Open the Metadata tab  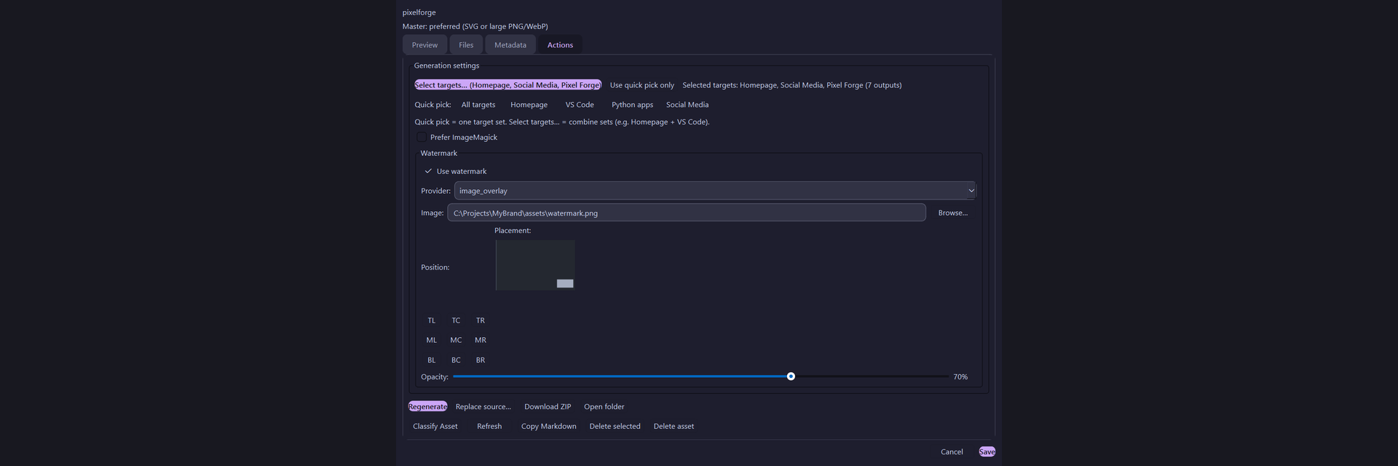coord(510,44)
